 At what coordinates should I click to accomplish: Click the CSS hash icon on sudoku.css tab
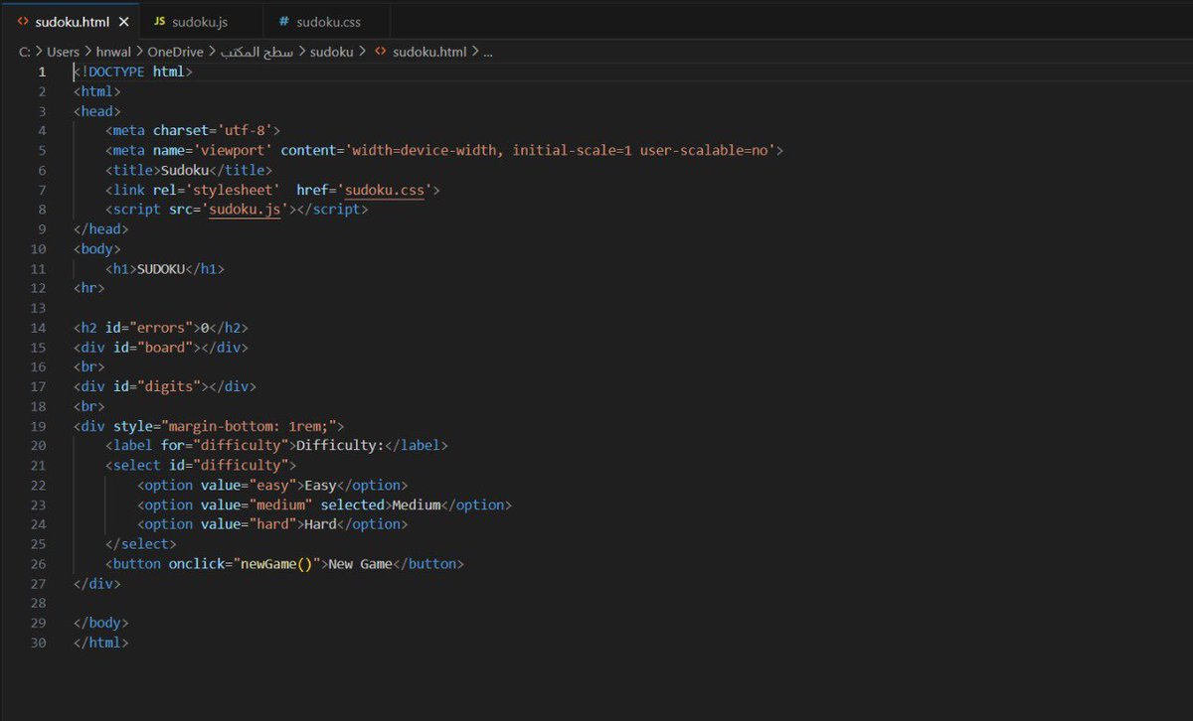[284, 21]
